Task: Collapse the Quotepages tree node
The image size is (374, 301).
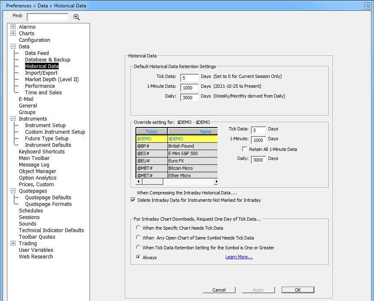Action: pyautogui.click(x=13, y=191)
